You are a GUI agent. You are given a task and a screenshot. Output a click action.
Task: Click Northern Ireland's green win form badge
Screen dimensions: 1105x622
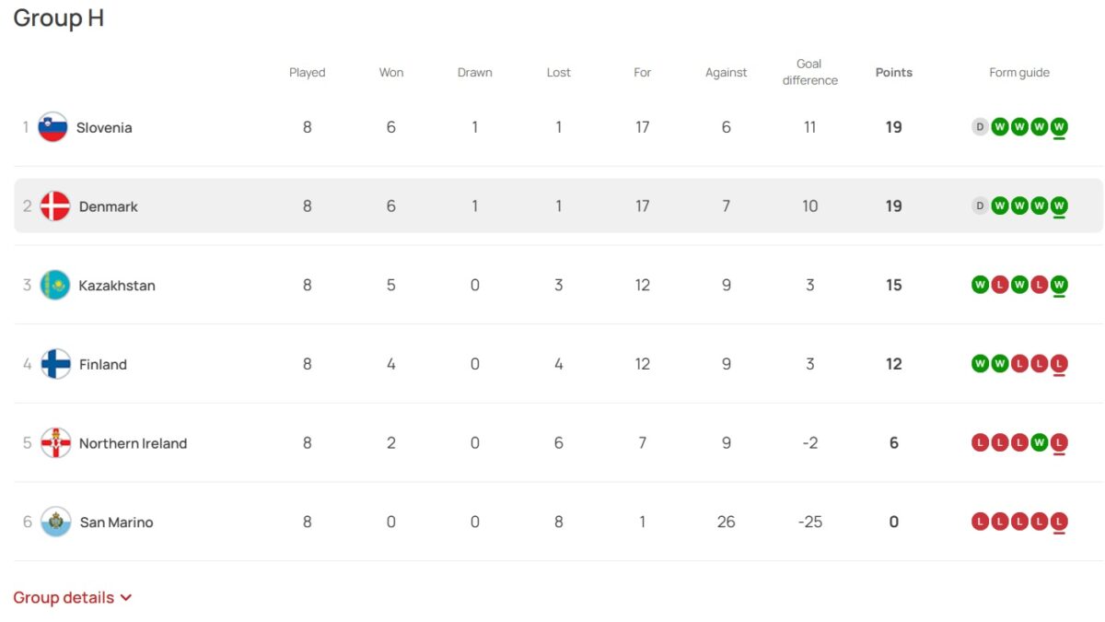pyautogui.click(x=1040, y=443)
